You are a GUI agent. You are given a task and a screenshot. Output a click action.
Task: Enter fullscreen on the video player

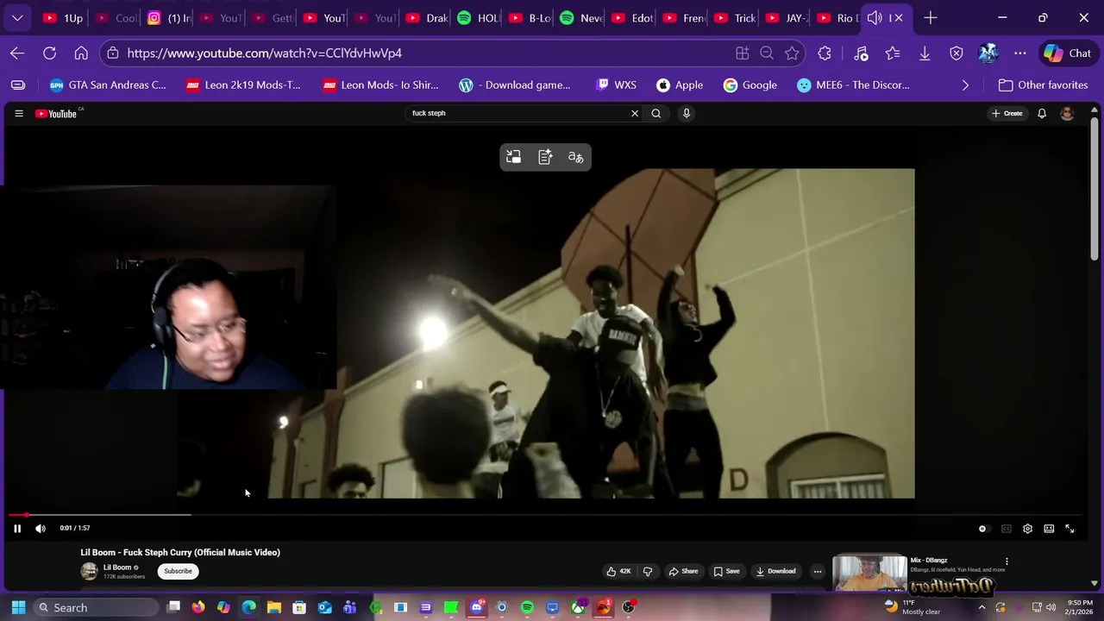coord(1069,529)
